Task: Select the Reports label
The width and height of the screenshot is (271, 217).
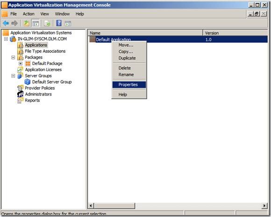Action: 32,101
